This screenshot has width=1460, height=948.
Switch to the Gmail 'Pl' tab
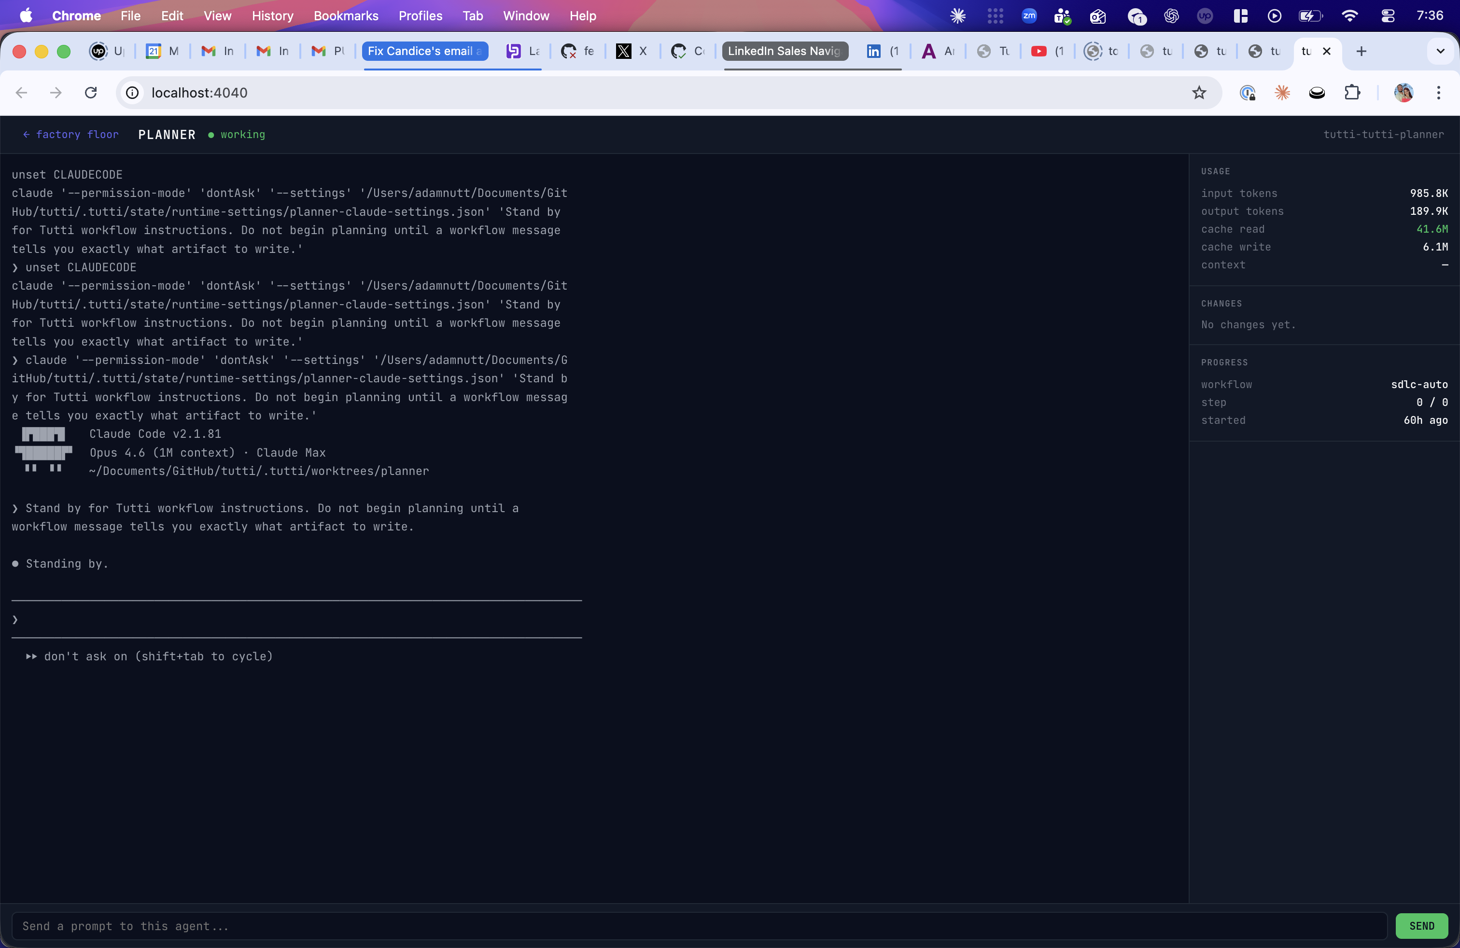click(327, 51)
